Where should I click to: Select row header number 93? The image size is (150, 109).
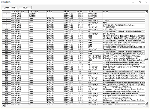coord(7,14)
